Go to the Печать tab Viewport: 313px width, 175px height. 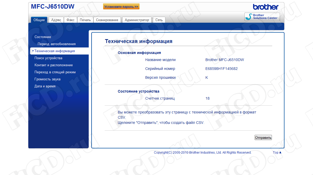(x=85, y=20)
